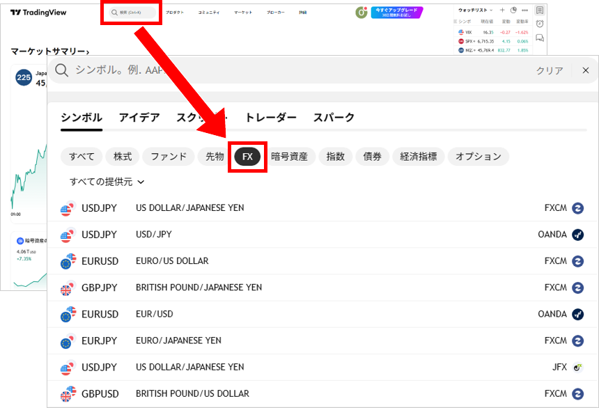Open the watchlist name dropdown chevron
Screen dimensions: 599x408
click(x=491, y=10)
